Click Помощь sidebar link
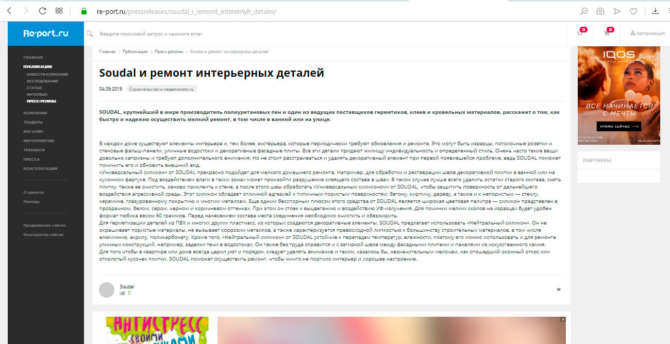Screen dimensions: 670x344 (x=31, y=201)
